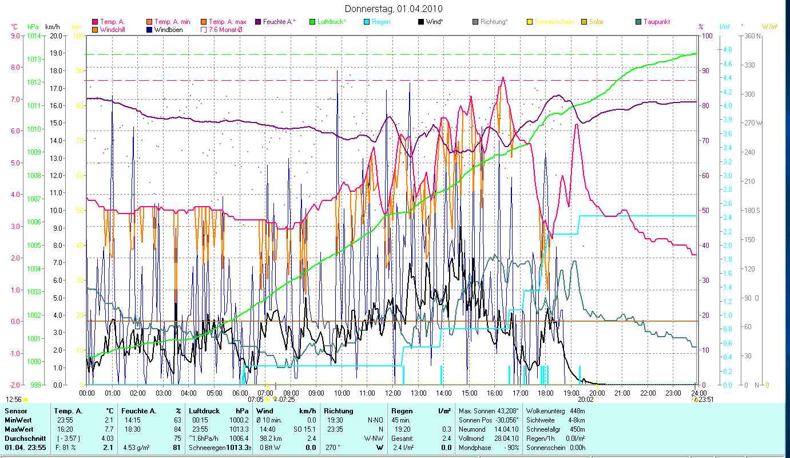
Task: Click the 12:00 label on the time axis
Action: pyautogui.click(x=392, y=393)
